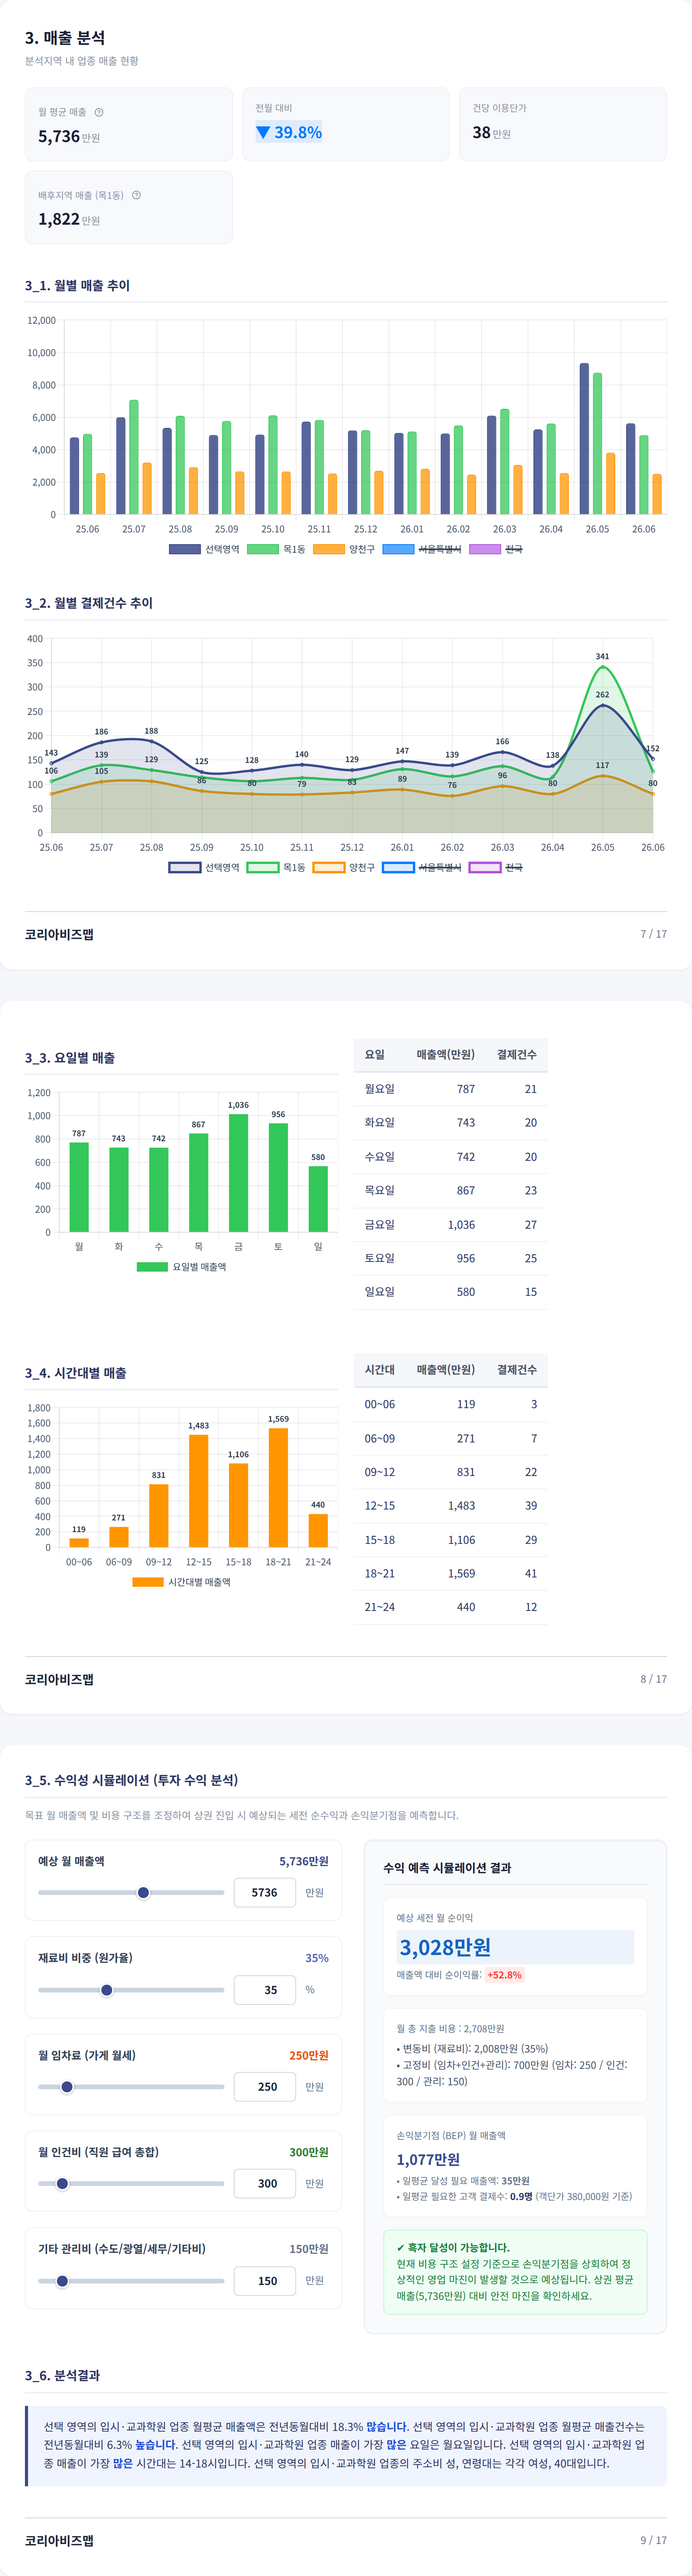This screenshot has width=692, height=2576.
Task: Toggle the 시간대별 매출액 legend item
Action: [x=182, y=1582]
